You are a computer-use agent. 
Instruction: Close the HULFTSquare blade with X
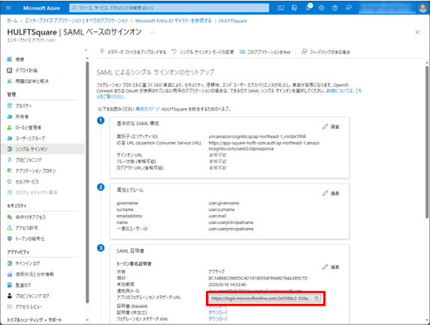pyautogui.click(x=417, y=32)
